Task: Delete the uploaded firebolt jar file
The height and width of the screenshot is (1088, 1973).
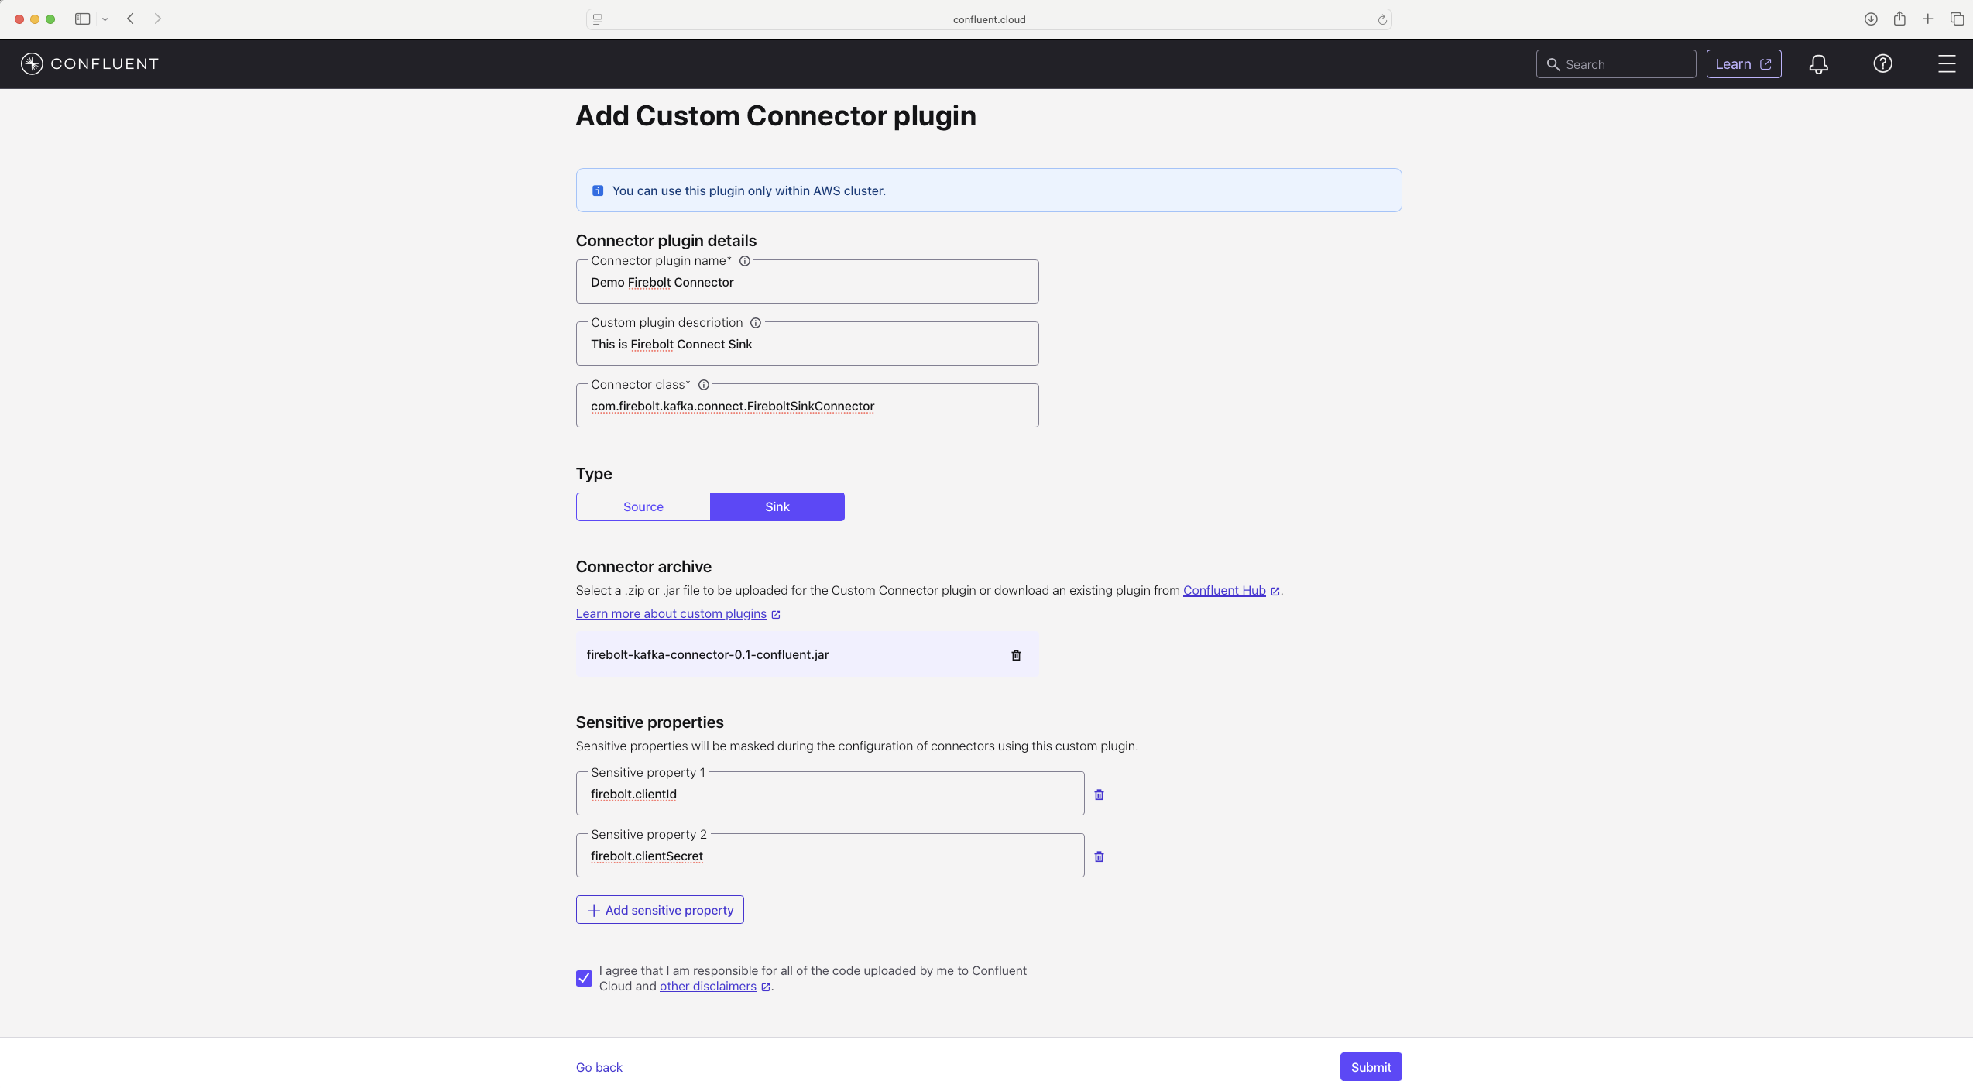Action: [x=1016, y=655]
